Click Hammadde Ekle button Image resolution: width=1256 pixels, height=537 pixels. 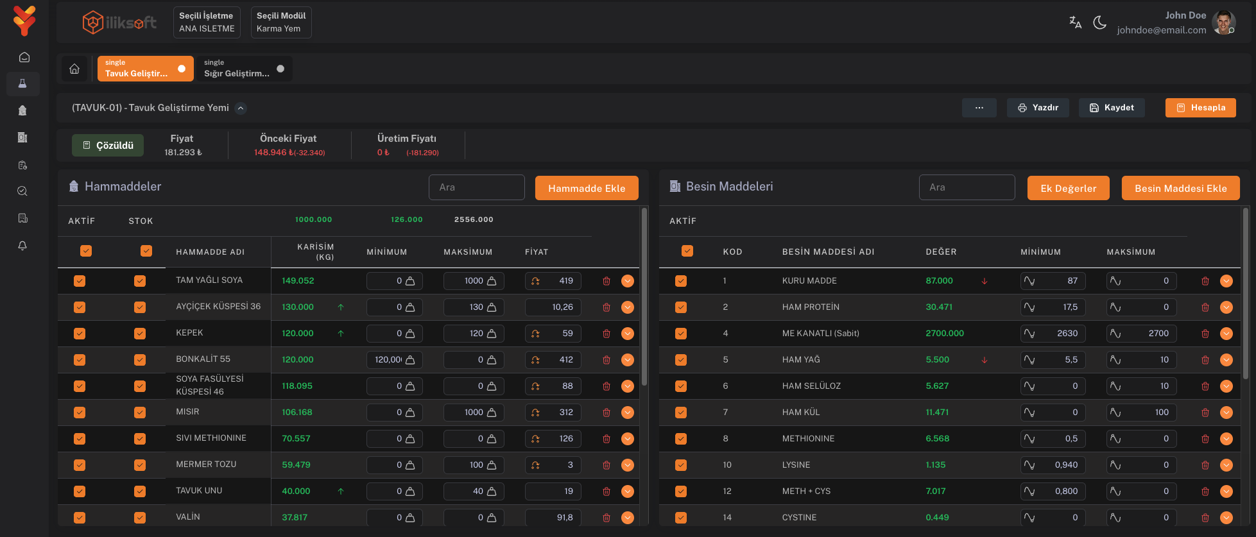point(587,188)
